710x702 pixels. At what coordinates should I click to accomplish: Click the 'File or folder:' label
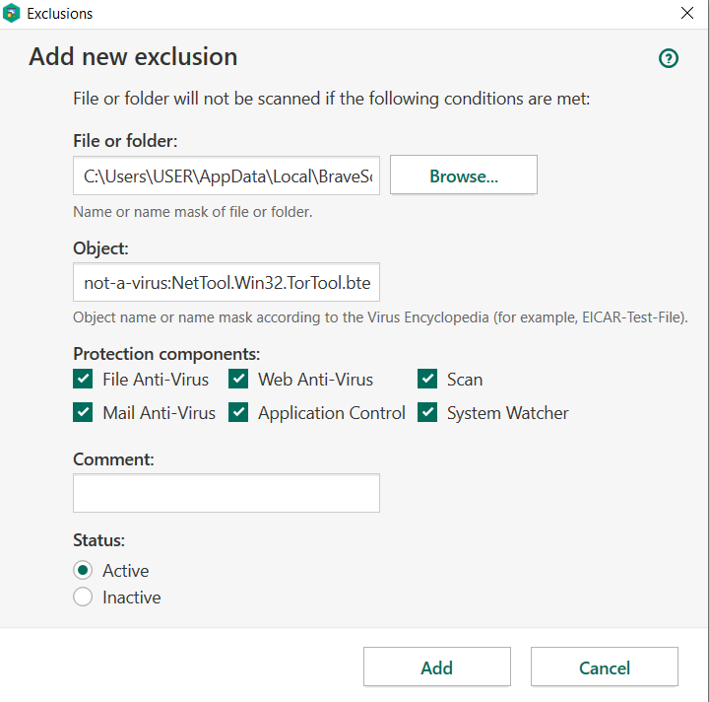pos(125,141)
